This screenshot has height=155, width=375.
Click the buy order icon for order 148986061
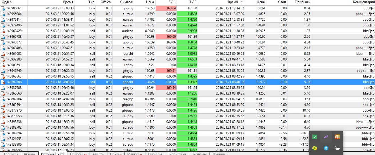(x=3, y=8)
